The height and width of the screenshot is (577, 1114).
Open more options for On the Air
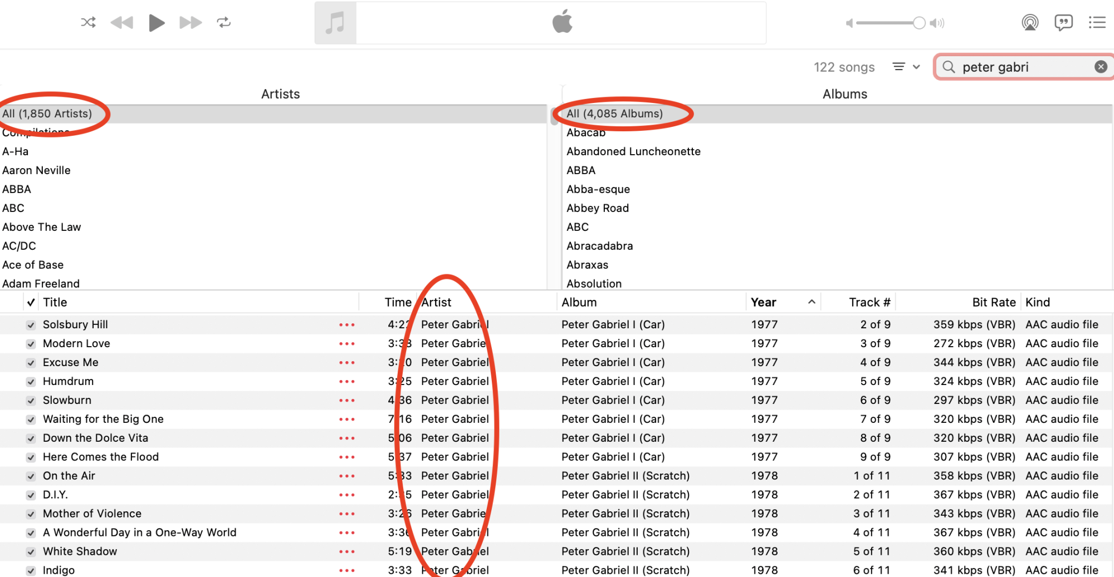tap(346, 476)
